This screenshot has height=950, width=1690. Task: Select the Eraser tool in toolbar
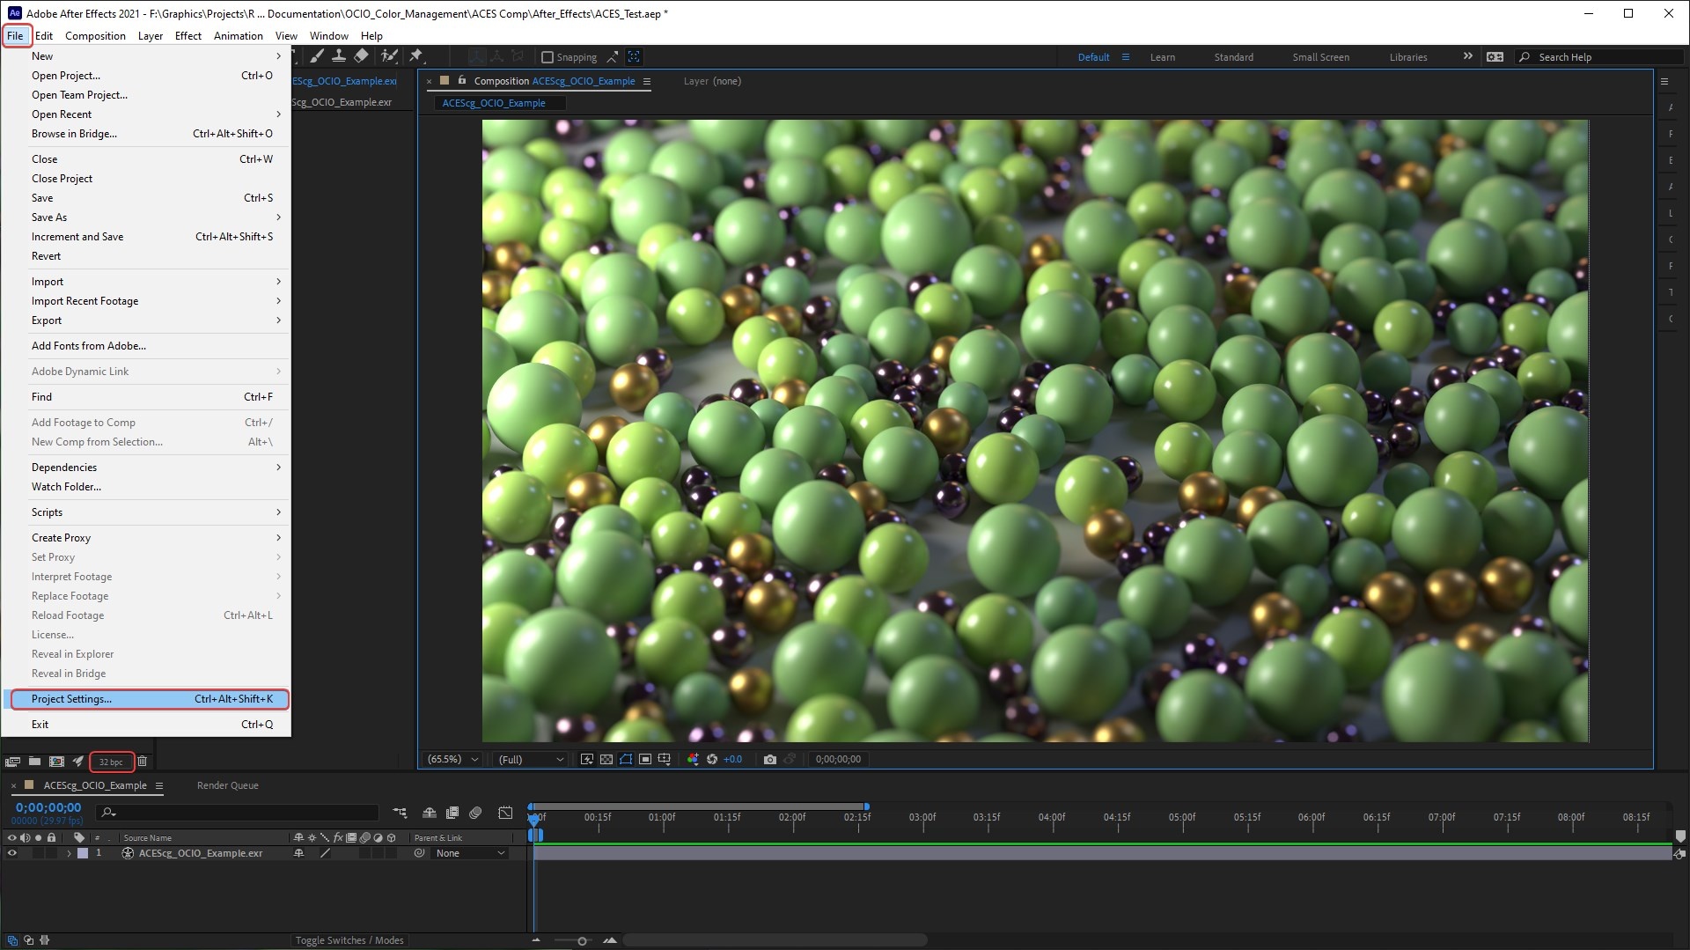coord(361,56)
